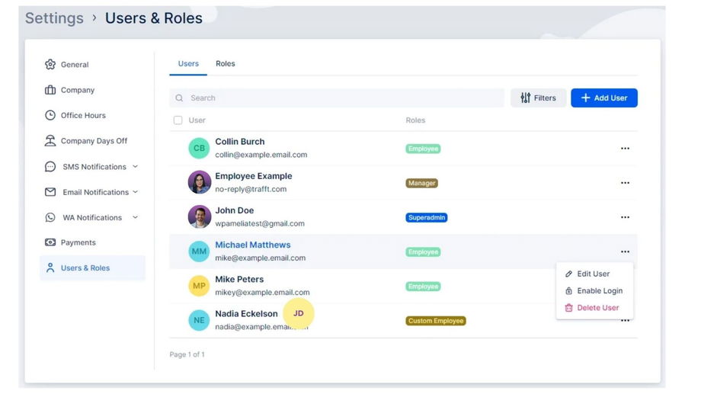Select the Company Days Off umbrella icon
Screen dimensions: 701x394
pos(50,141)
